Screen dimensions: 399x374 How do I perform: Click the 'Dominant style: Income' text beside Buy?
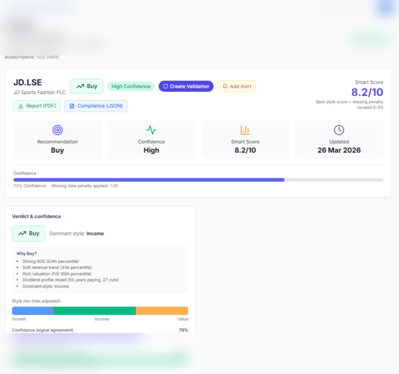(77, 233)
